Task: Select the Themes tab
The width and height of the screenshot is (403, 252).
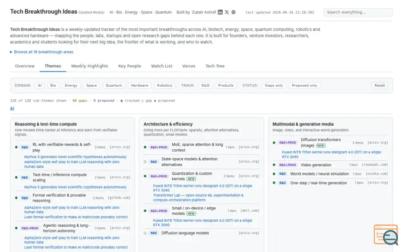Action: coord(53,66)
